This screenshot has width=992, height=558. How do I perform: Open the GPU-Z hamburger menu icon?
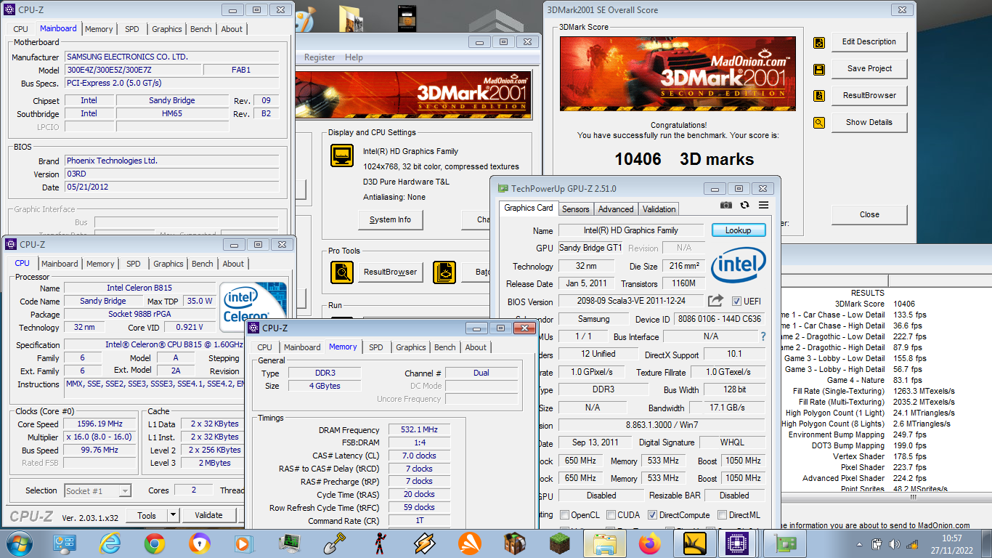point(763,206)
